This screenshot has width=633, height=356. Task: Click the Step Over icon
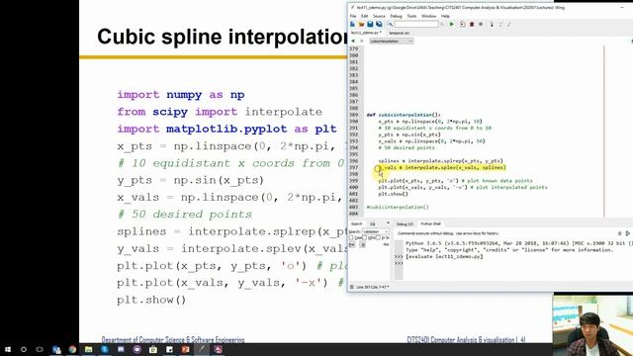point(500,24)
